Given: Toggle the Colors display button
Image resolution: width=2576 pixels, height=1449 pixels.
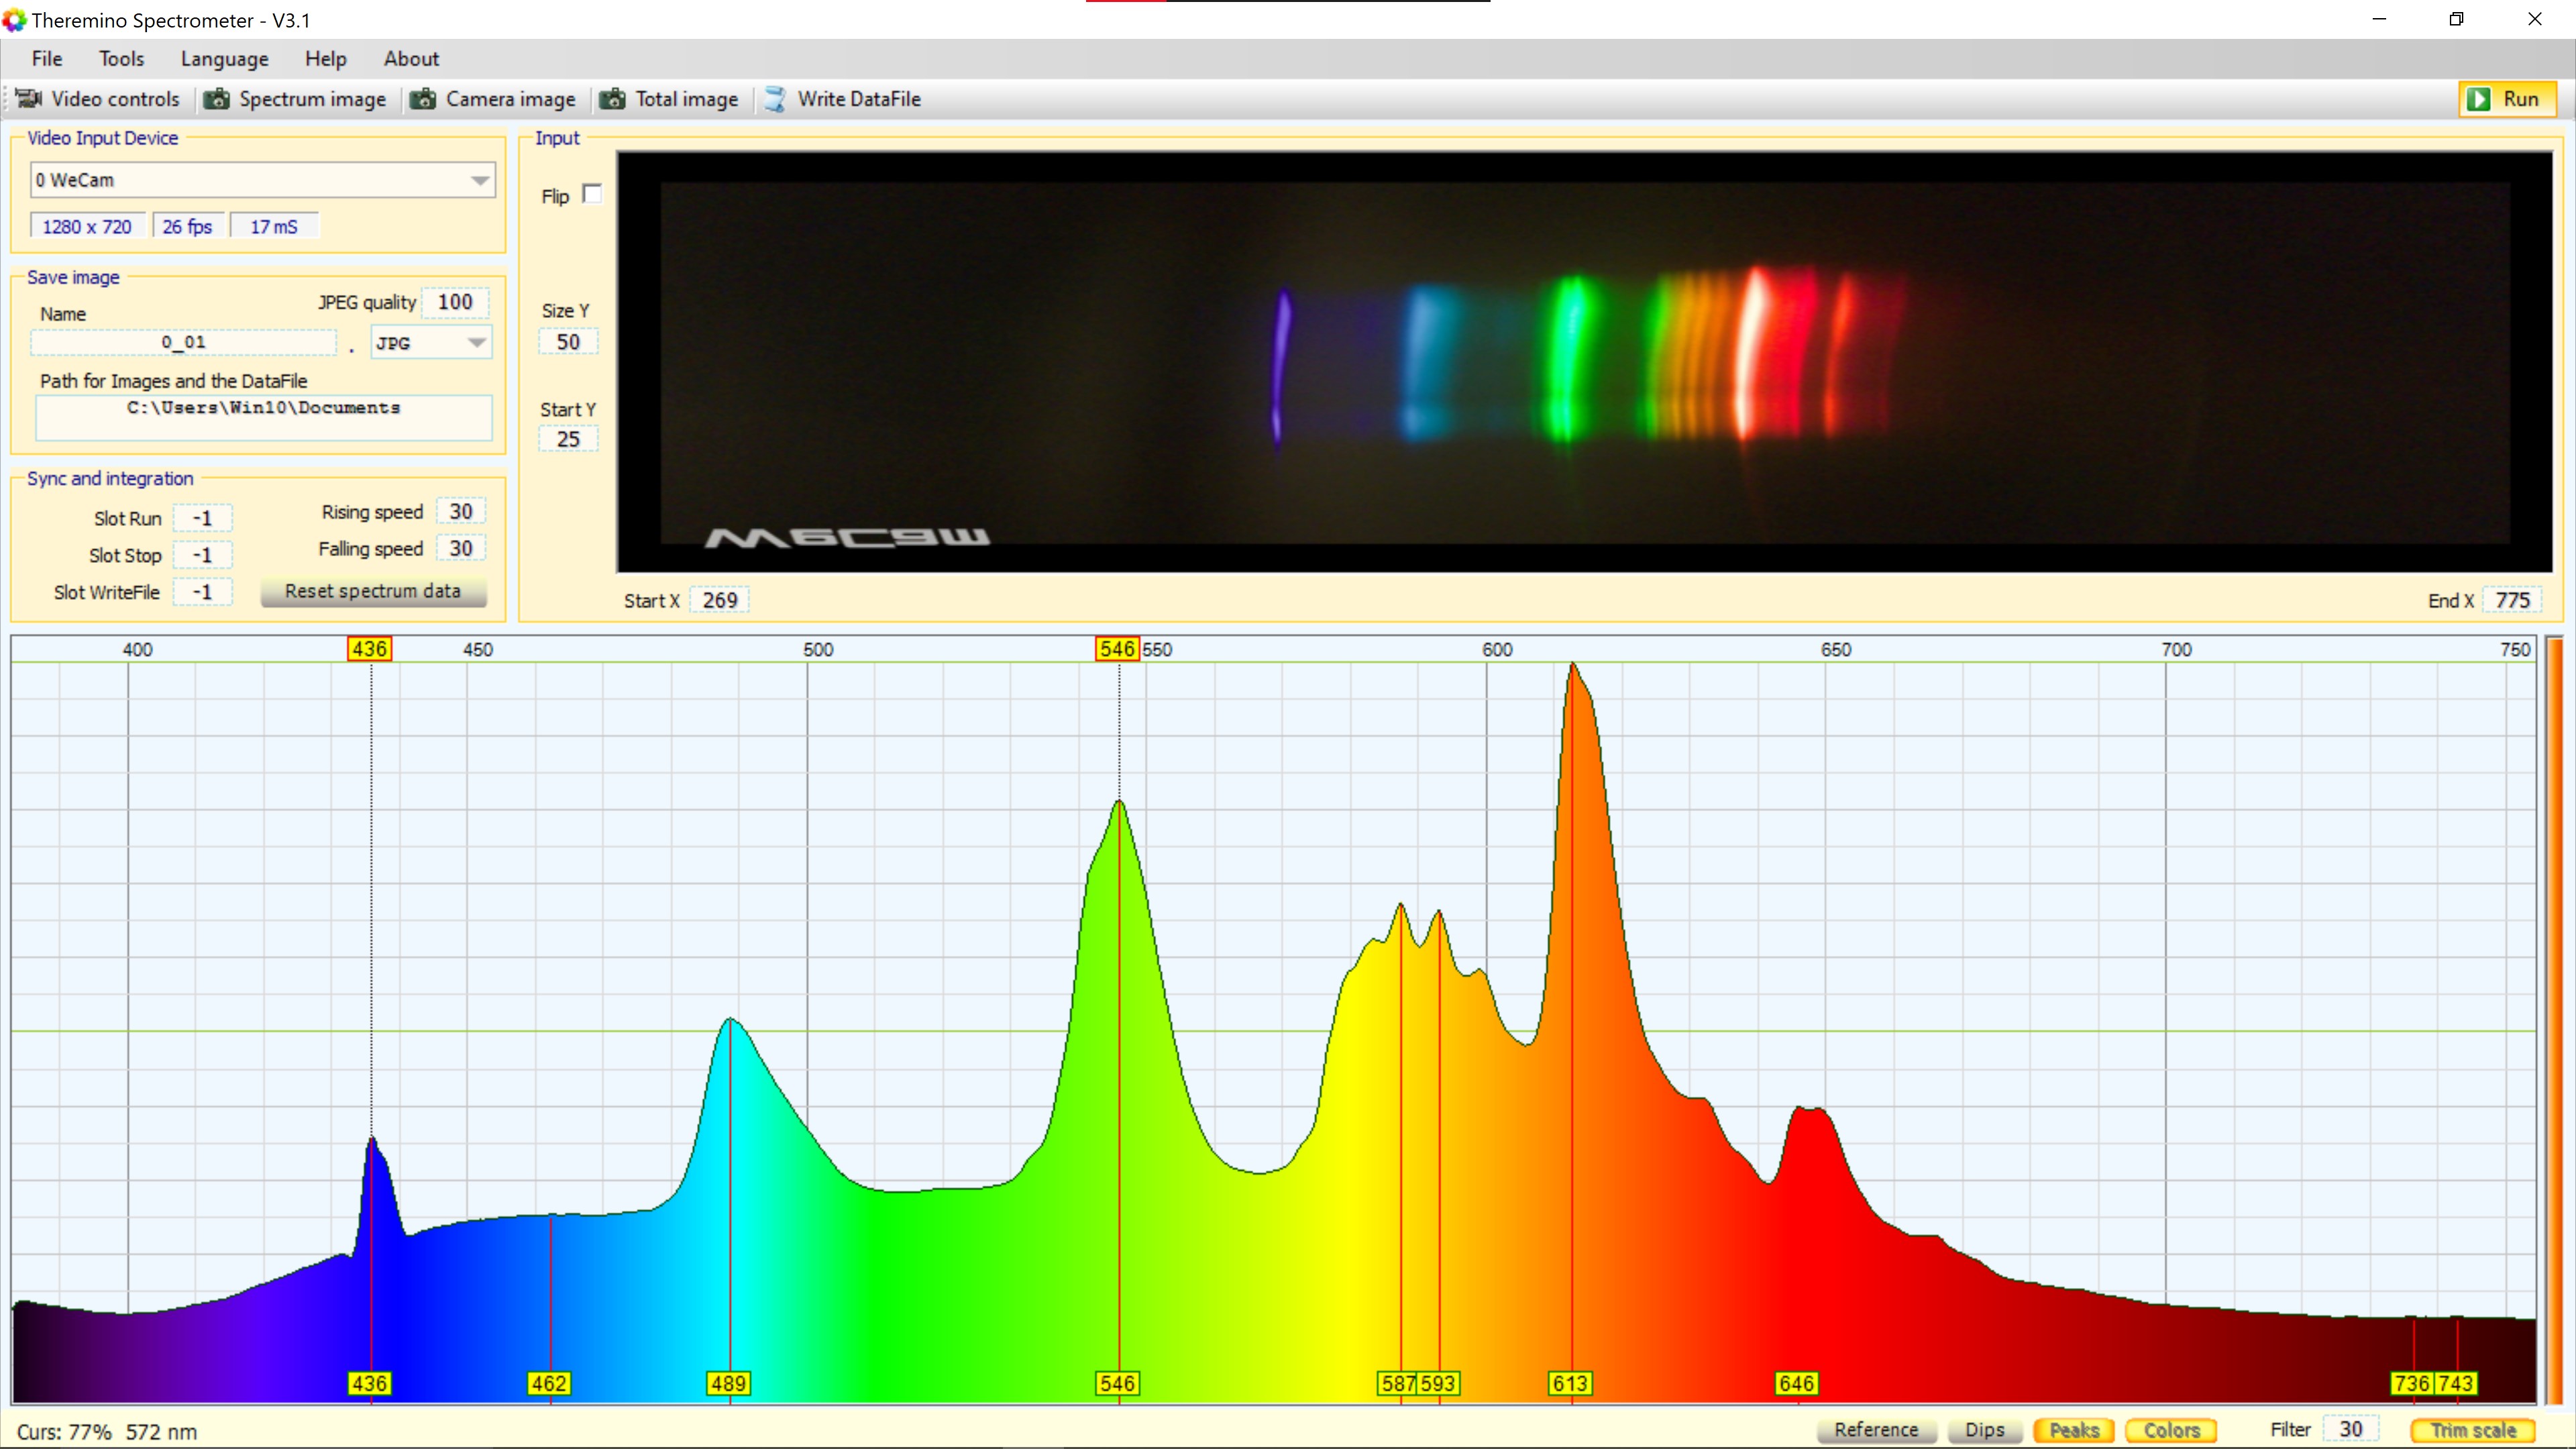Looking at the screenshot, I should (2171, 1430).
